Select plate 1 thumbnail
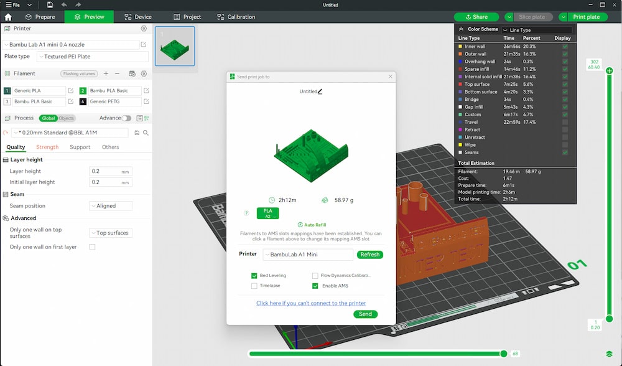 175,46
